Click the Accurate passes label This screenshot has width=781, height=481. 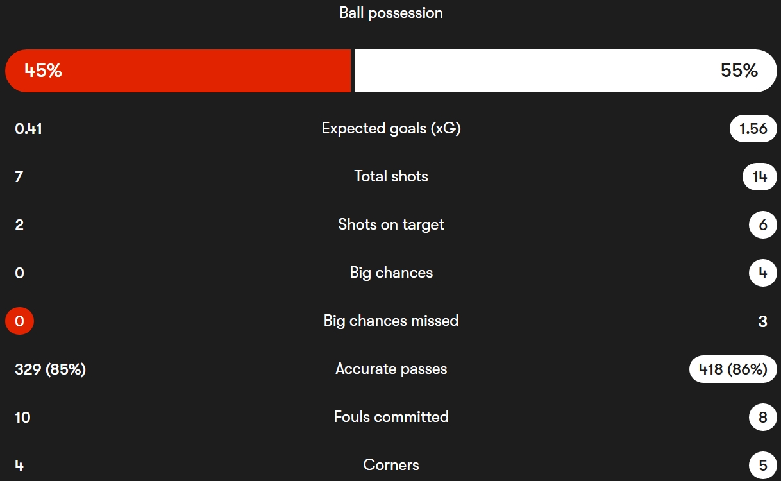pyautogui.click(x=391, y=369)
